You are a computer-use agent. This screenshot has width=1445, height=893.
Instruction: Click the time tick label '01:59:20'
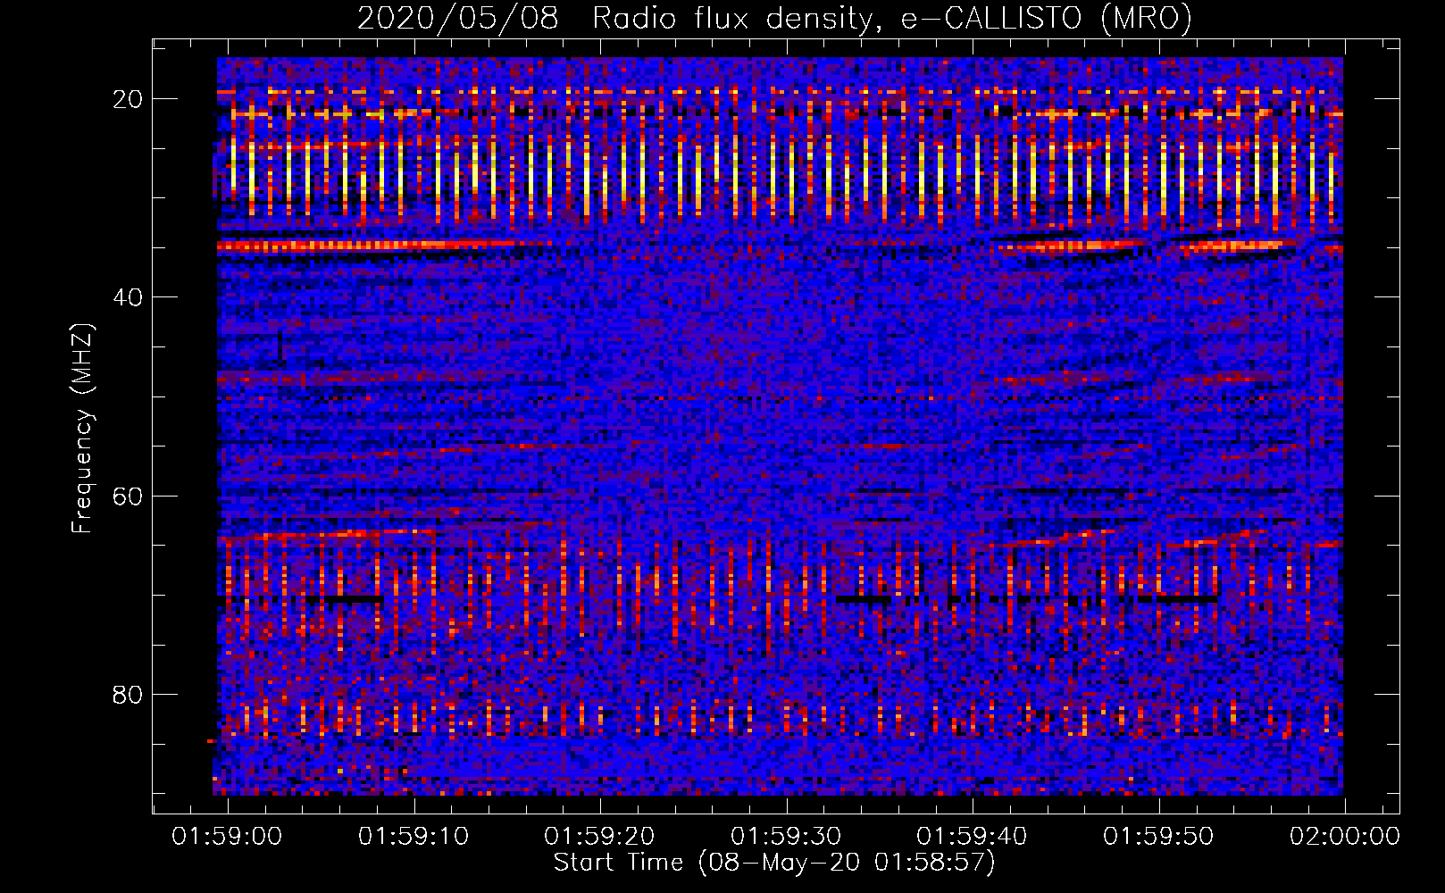tap(599, 837)
